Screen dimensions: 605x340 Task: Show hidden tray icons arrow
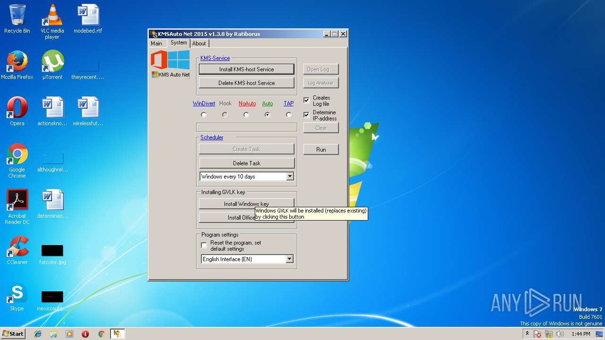[527, 334]
